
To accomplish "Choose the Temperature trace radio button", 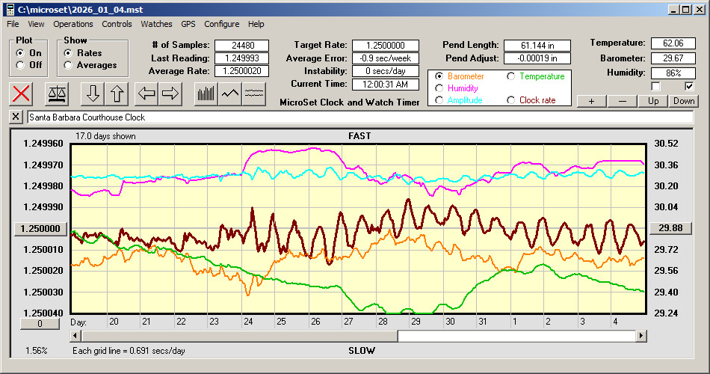I will click(x=512, y=76).
